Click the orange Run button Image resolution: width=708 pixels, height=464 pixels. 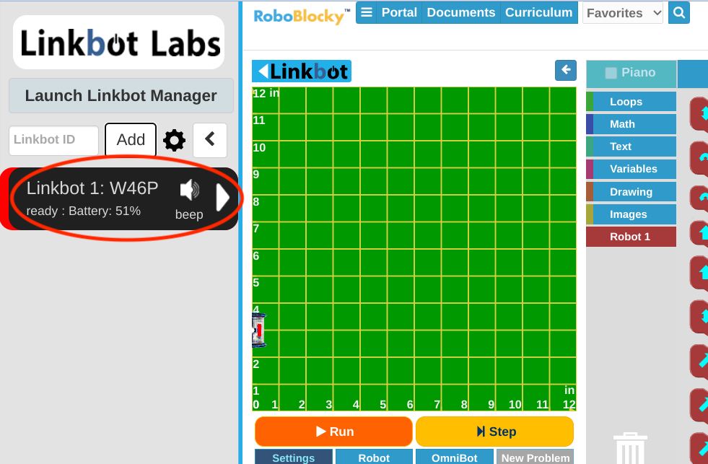[333, 432]
